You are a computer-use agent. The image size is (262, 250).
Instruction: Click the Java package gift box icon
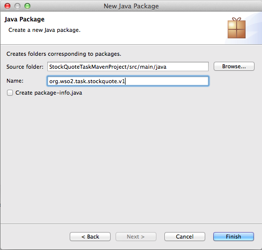(237, 28)
